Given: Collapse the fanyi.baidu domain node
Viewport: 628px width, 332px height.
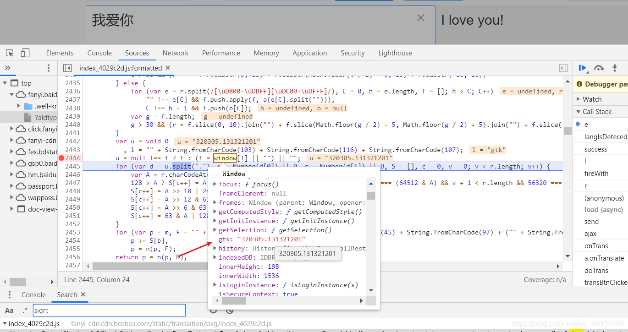Looking at the screenshot, I should [12, 95].
